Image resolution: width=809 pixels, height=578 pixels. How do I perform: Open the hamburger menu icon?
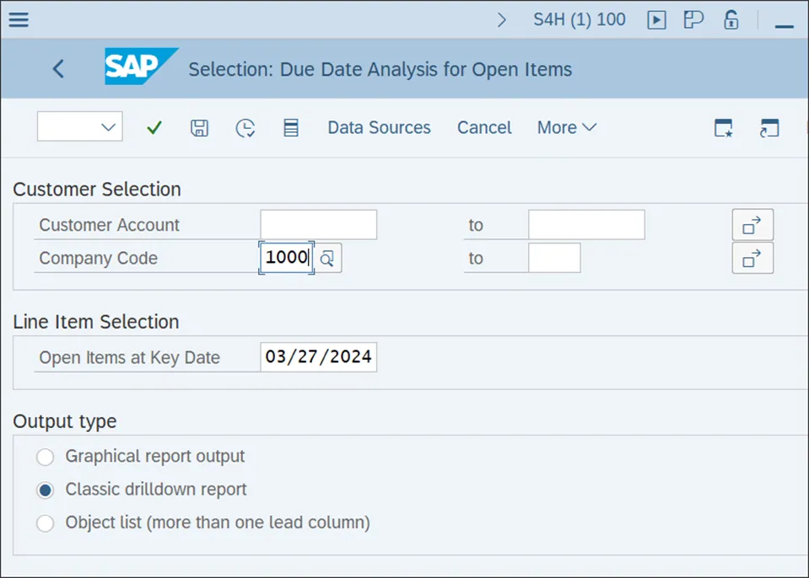coord(19,19)
